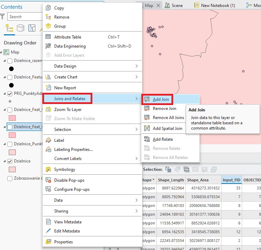Collapse the Map node in Contents
Screen dimensions: 261x250
(2, 52)
